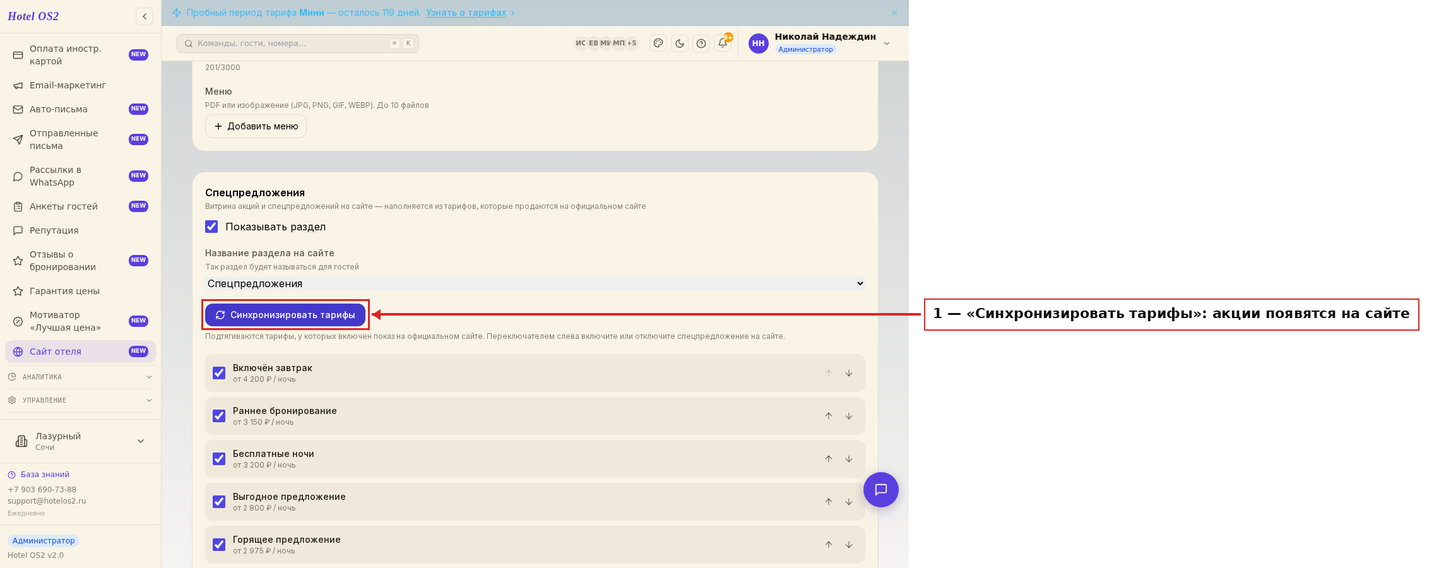The width and height of the screenshot is (1434, 568).
Task: Move «Горящее предложение» tariff down
Action: pos(849,545)
